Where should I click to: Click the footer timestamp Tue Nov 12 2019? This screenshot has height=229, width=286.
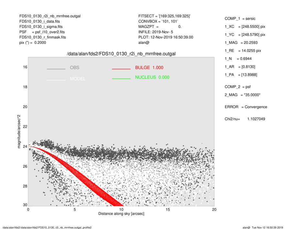click(x=267, y=227)
